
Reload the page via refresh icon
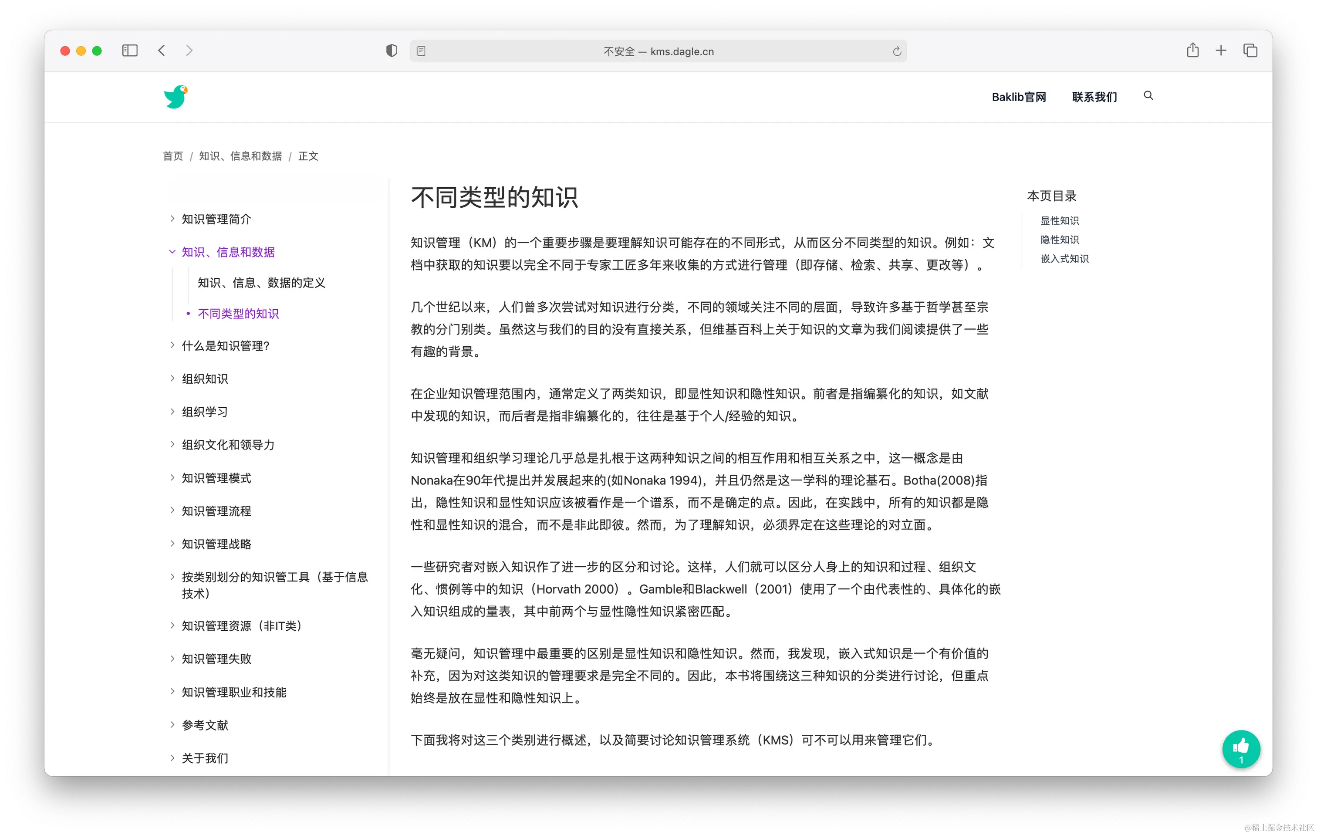click(x=896, y=51)
